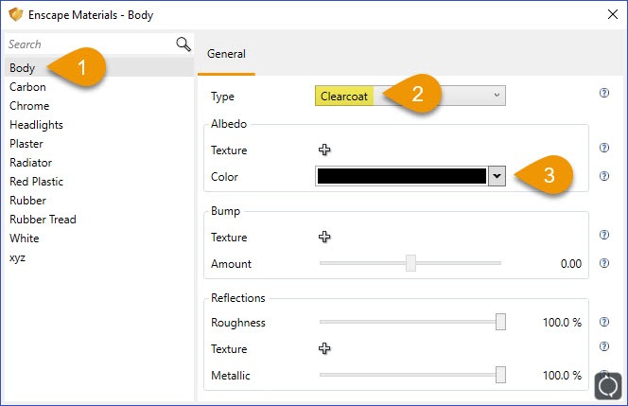Click into the material Search field

85,44
